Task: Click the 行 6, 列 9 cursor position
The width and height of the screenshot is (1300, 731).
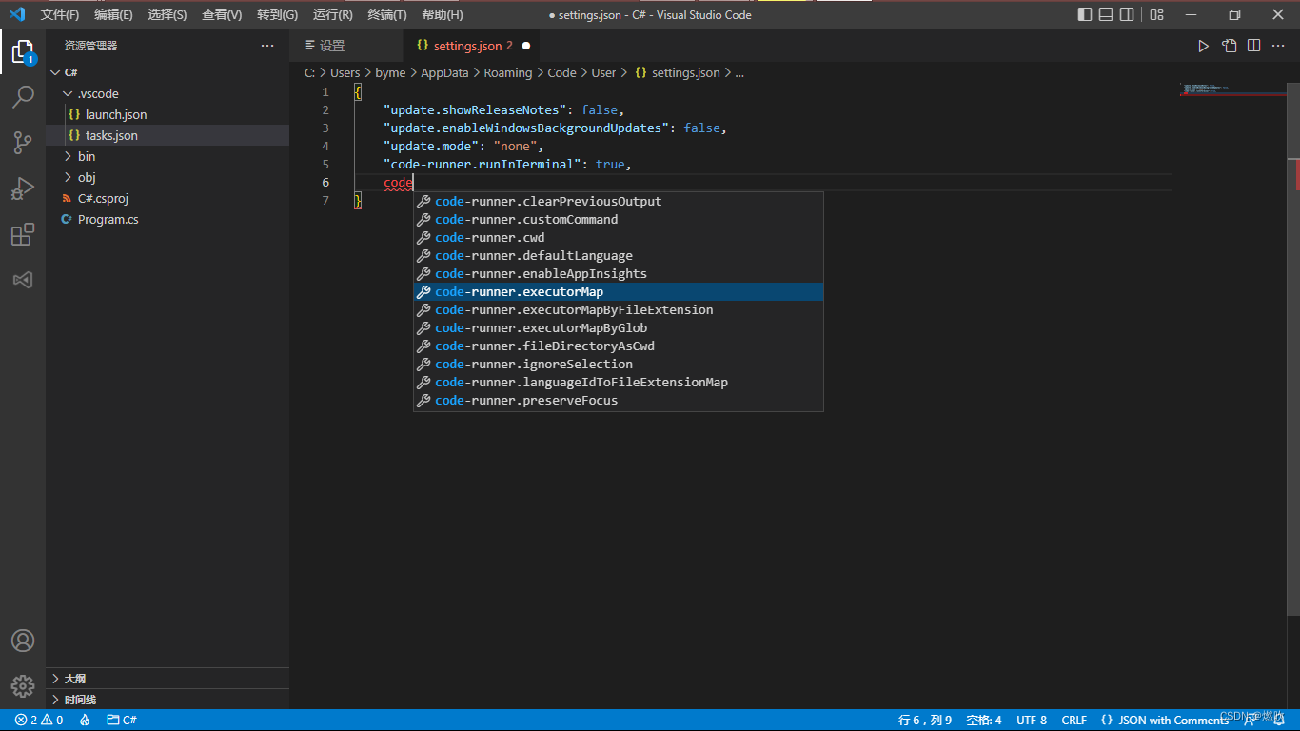Action: tap(925, 720)
